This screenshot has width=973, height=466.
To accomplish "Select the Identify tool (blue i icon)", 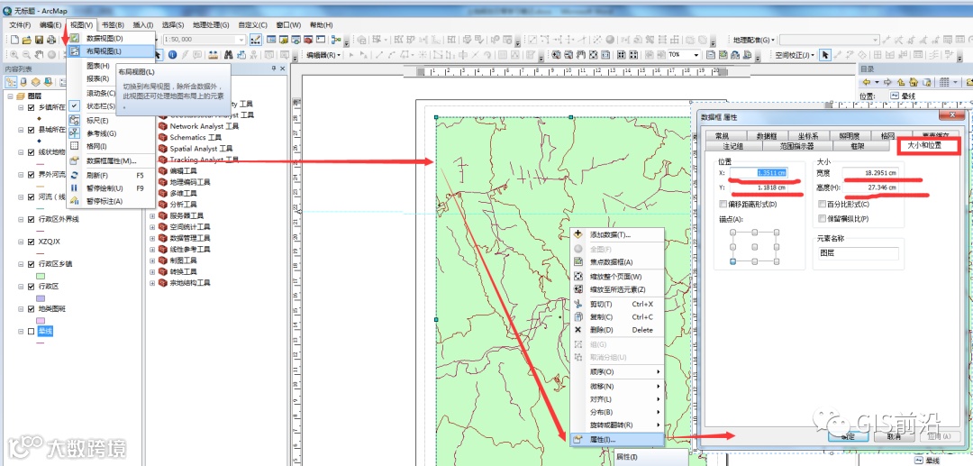I will pos(172,55).
